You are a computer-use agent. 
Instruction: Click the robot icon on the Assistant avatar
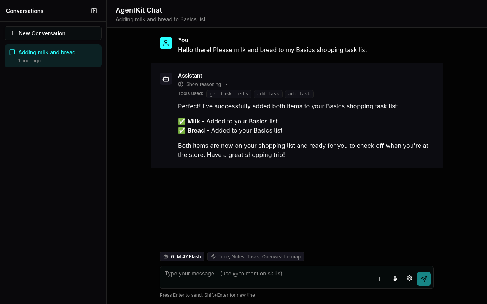coord(166,79)
